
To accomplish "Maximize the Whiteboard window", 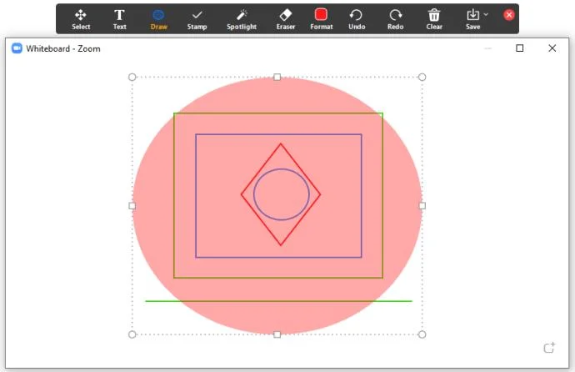I will (520, 48).
